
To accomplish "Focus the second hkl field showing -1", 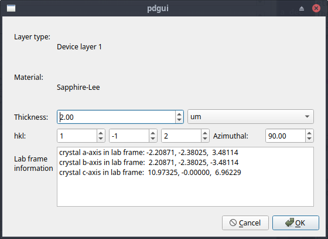I will tap(129, 136).
